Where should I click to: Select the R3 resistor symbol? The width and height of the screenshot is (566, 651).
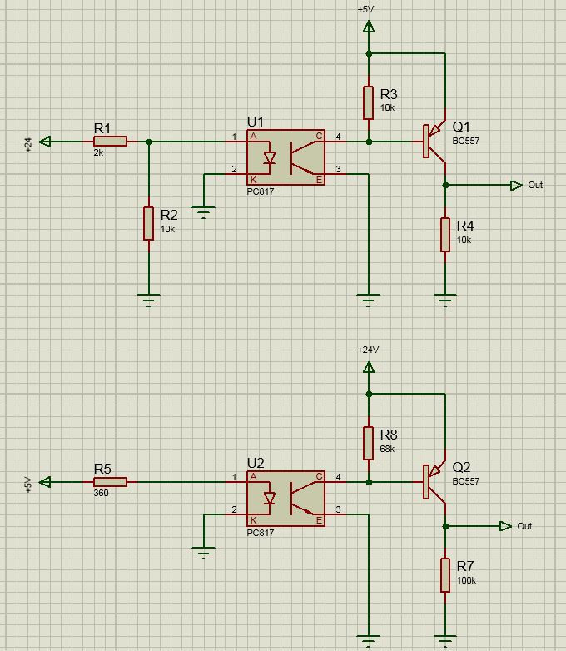369,103
